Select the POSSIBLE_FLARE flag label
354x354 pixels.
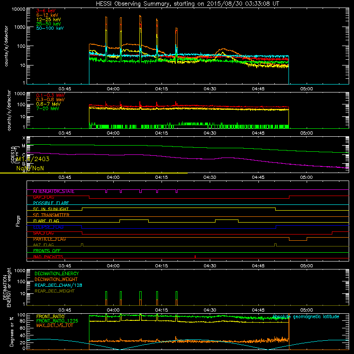tap(51, 203)
